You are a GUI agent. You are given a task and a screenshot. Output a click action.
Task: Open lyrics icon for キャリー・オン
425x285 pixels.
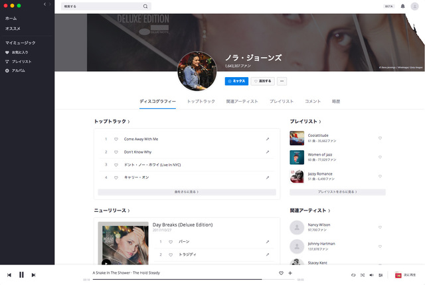[x=268, y=177]
